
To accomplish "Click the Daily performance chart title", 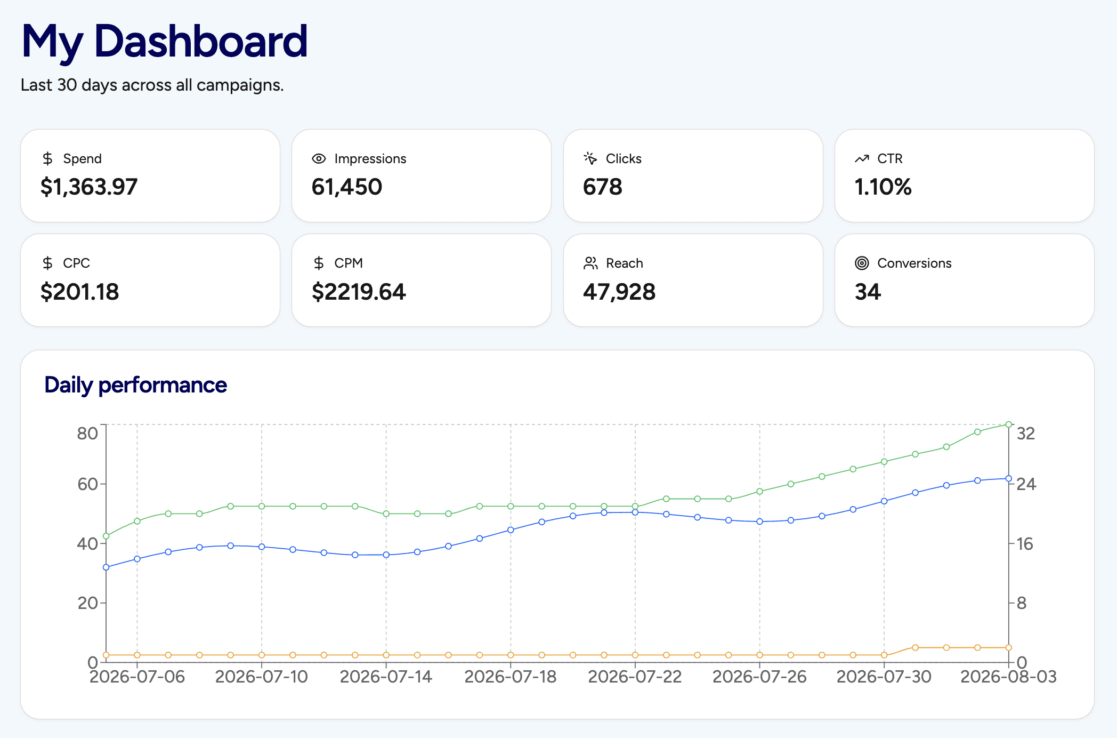I will [x=135, y=385].
